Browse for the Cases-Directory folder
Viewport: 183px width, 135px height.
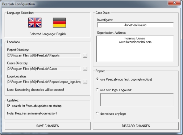pyautogui.click(x=85, y=69)
